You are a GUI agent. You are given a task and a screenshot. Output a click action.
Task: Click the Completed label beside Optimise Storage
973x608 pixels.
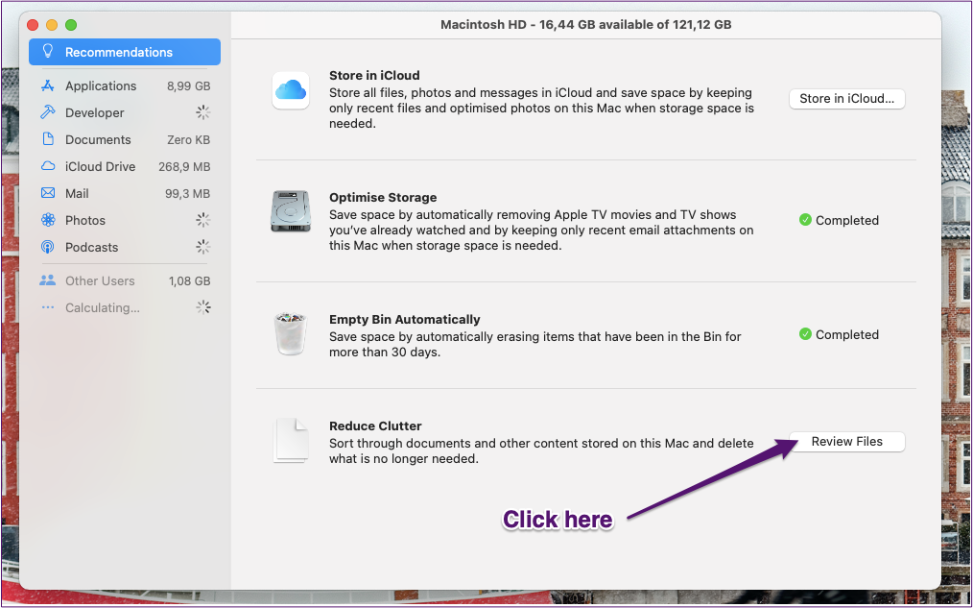847,221
